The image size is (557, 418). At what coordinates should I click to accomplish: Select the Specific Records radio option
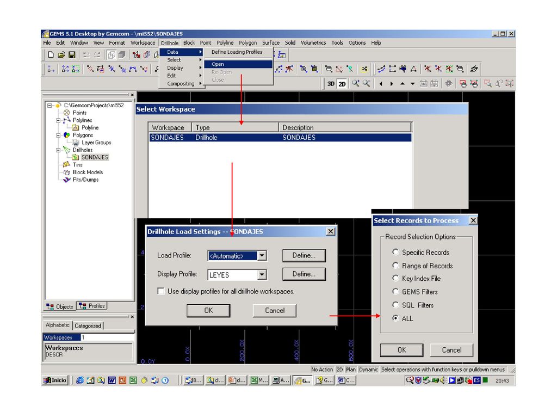[x=395, y=252]
